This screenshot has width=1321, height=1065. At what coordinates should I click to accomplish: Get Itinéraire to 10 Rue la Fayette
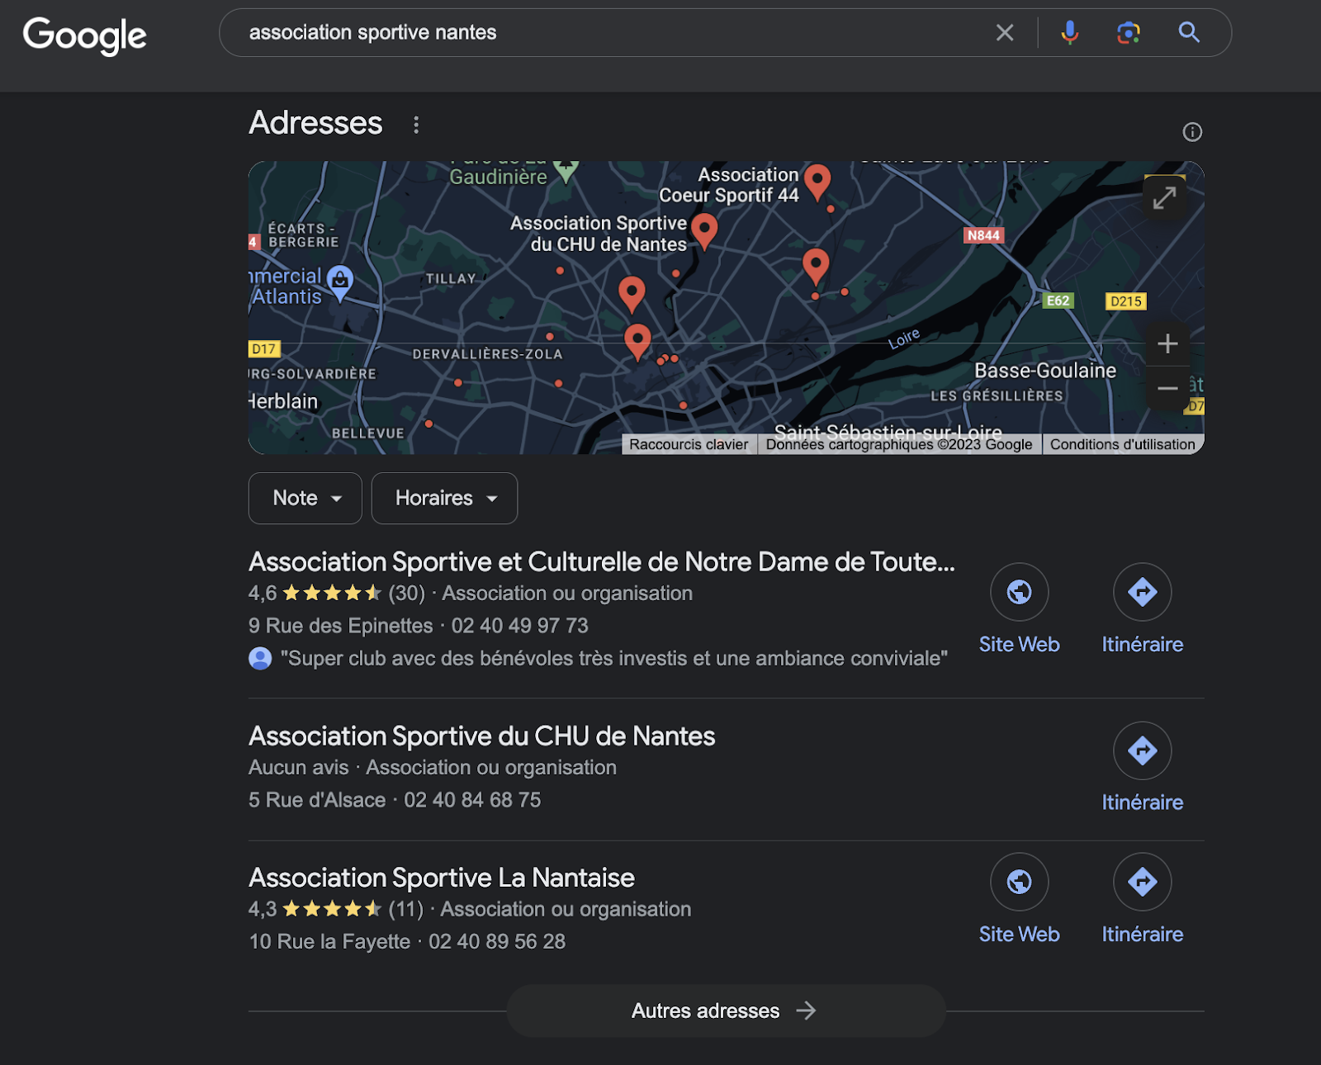point(1143,899)
